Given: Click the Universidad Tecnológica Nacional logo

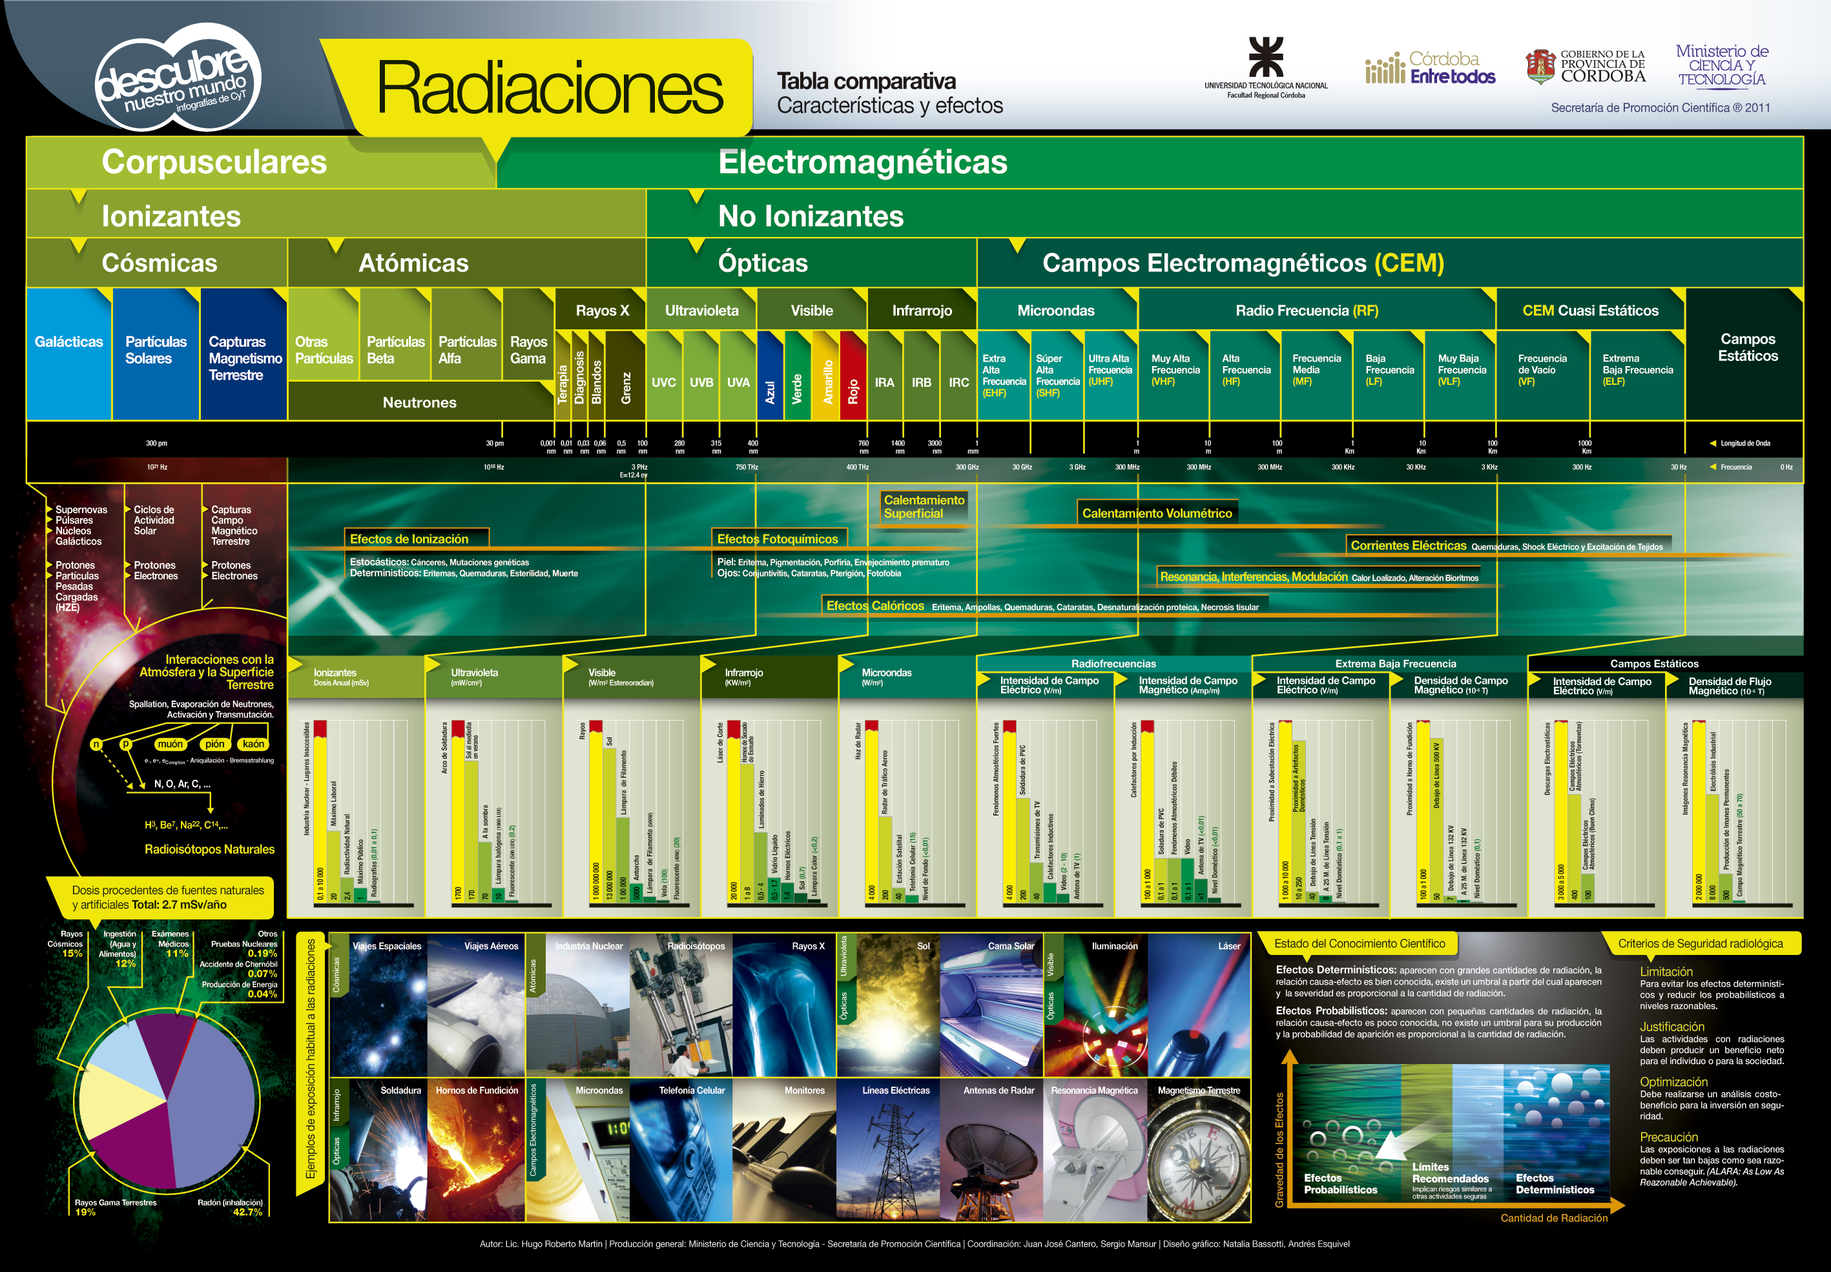Looking at the screenshot, I should click(1266, 67).
